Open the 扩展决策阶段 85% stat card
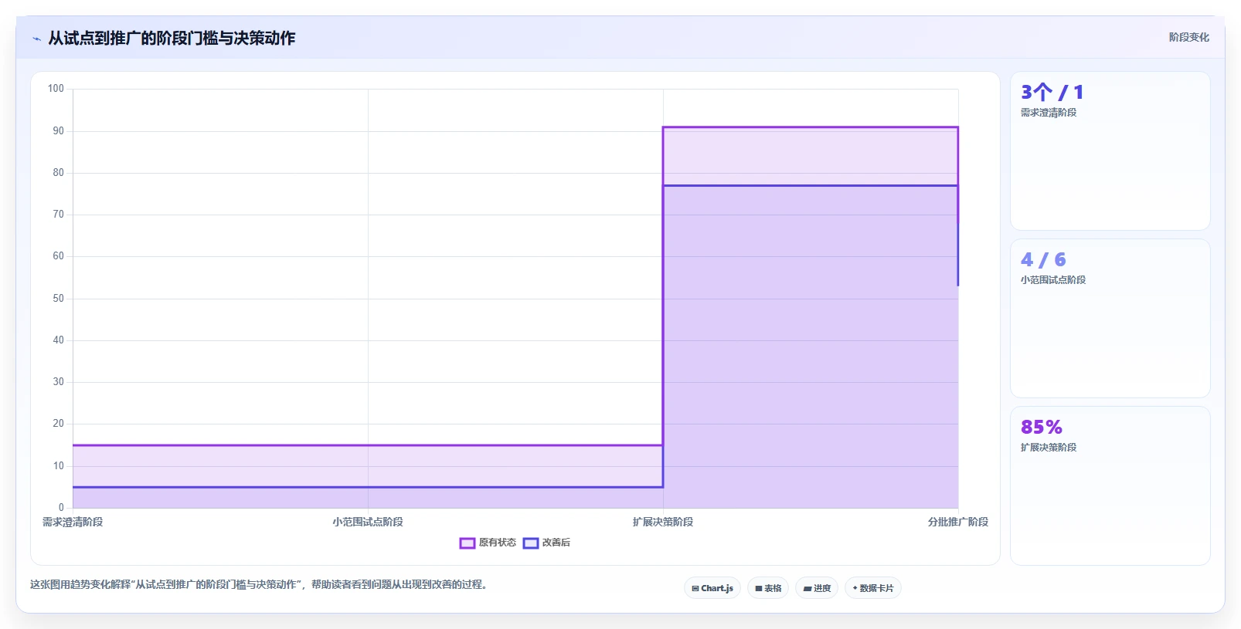 (1110, 486)
